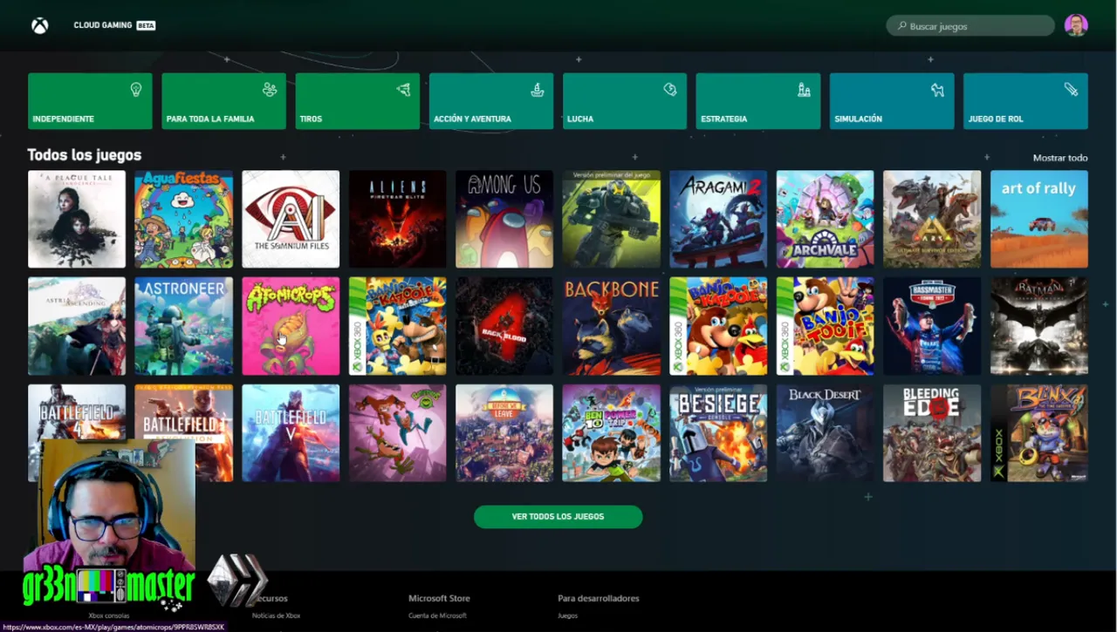Open the Independiente category tile
1117x632 pixels.
coord(90,101)
